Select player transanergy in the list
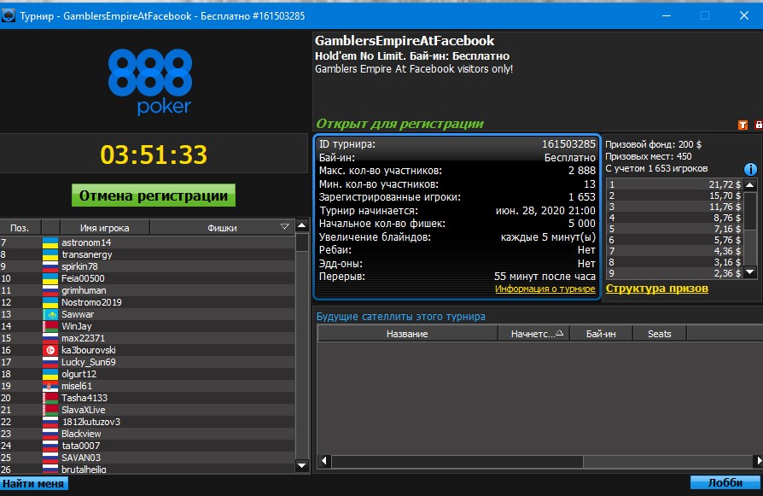 tap(148, 254)
